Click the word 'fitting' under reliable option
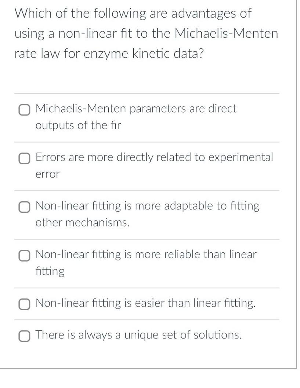Screen dimensions: 300x388 point(50,272)
